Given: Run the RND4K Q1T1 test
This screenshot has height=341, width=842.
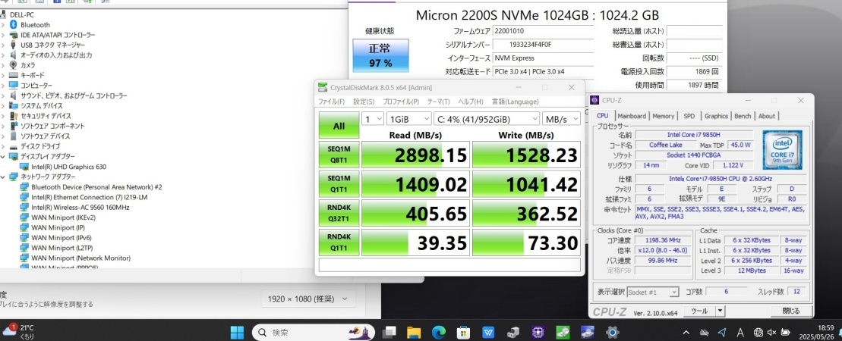Looking at the screenshot, I should pyautogui.click(x=339, y=242).
